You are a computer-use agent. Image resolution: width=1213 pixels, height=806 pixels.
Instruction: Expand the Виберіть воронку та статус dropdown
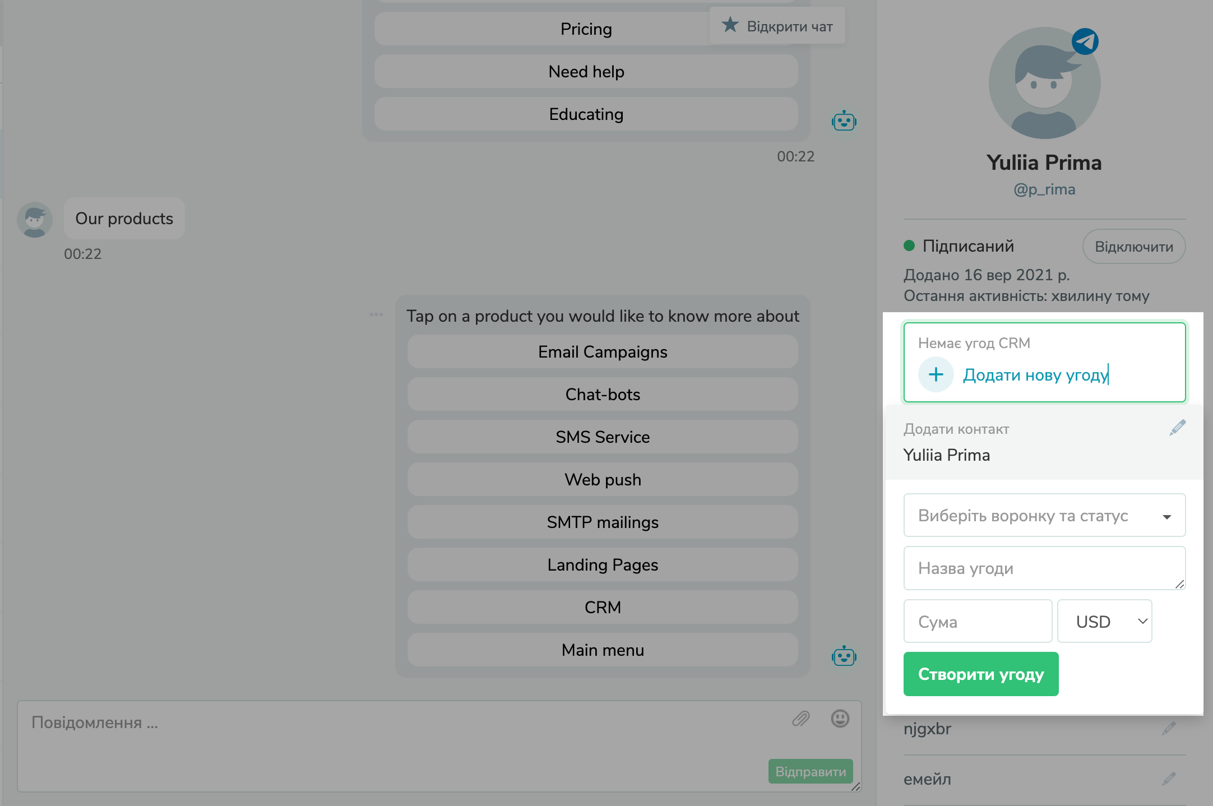pyautogui.click(x=1044, y=516)
